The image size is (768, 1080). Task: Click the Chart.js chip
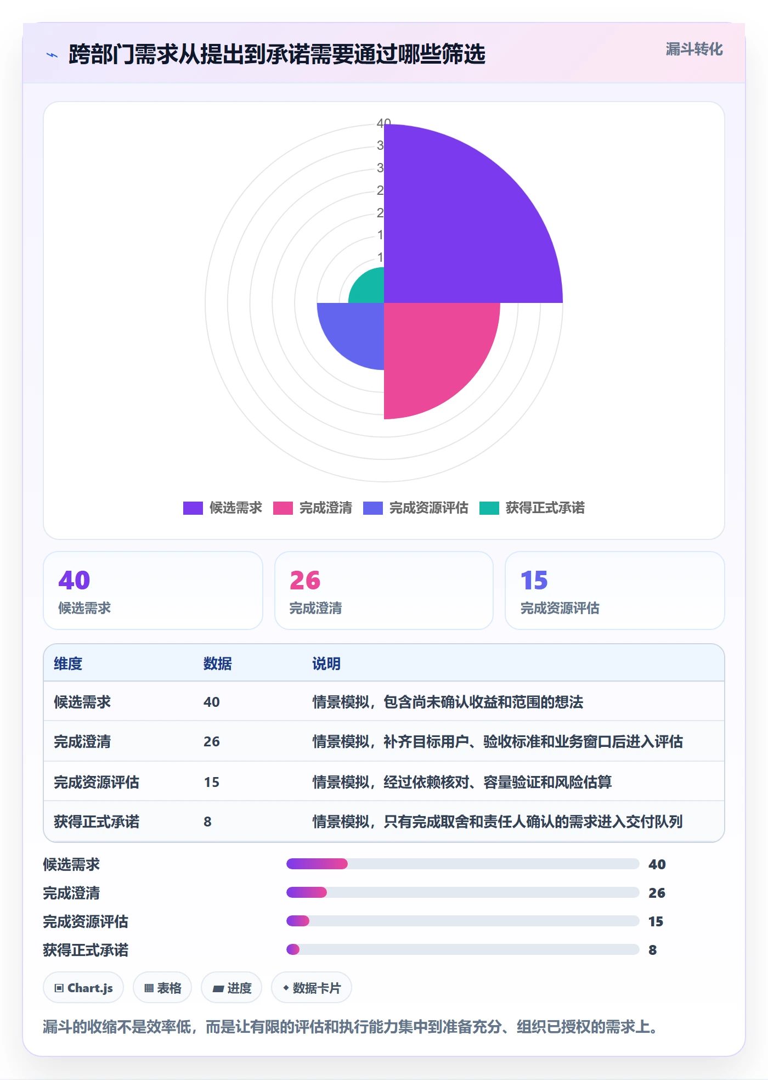click(x=83, y=988)
